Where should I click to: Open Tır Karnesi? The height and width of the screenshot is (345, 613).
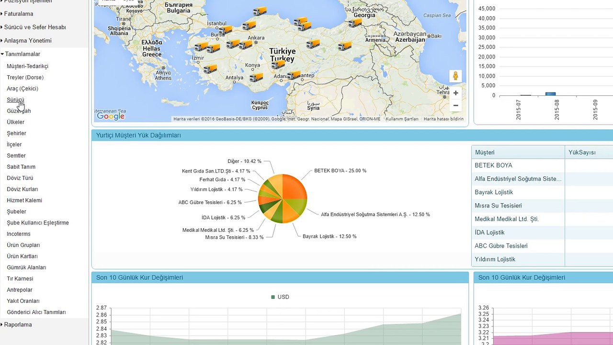(20, 278)
